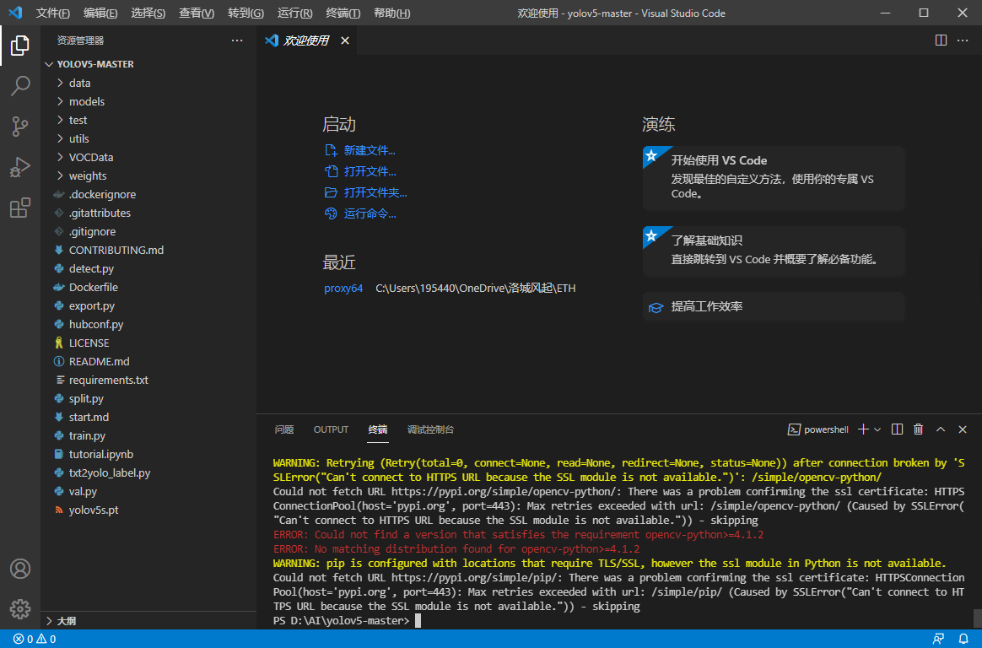The image size is (982, 648).
Task: Add a new terminal with plus icon
Action: click(863, 429)
